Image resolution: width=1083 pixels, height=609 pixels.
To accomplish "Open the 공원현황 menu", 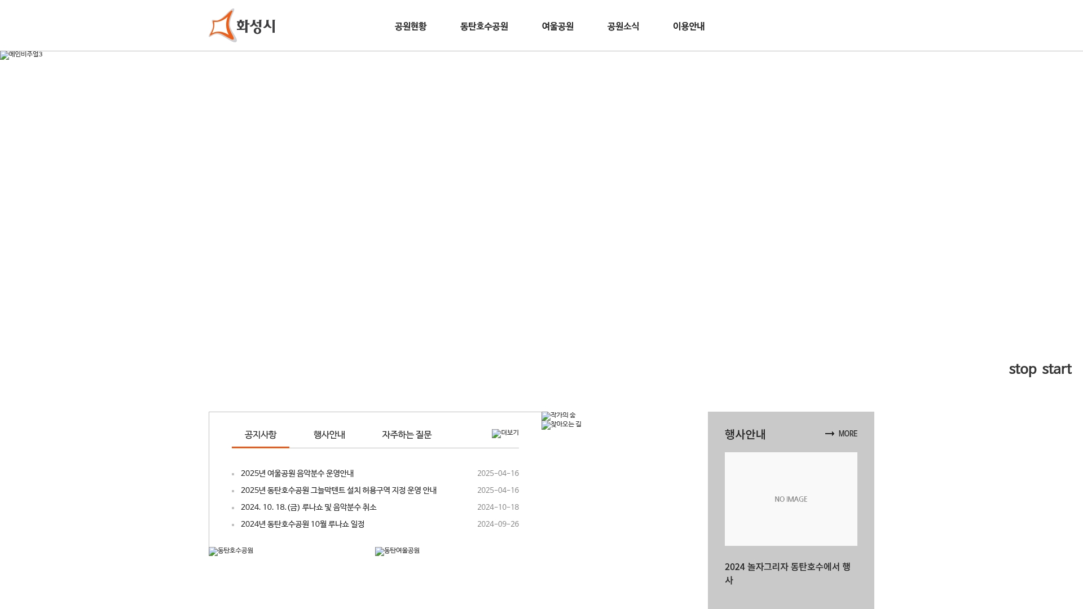I will pos(411,27).
